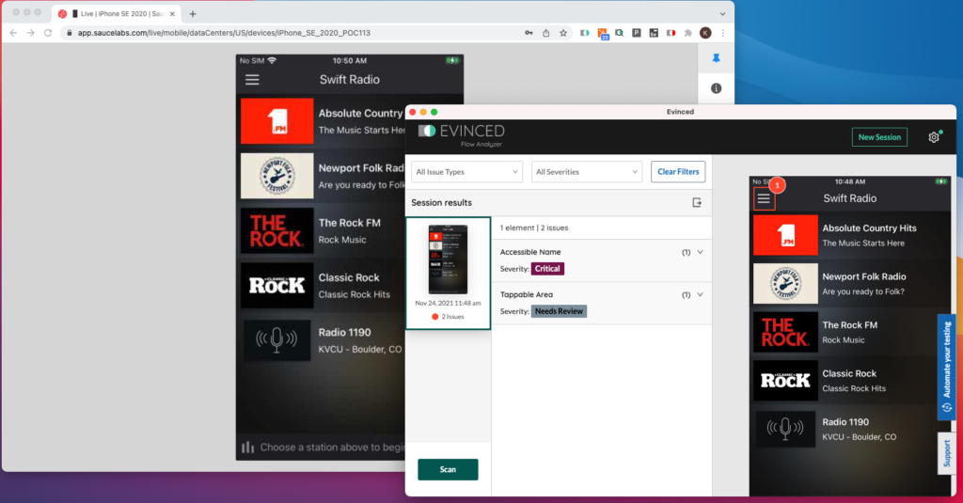
Task: Click the Critical severity badge
Action: pos(547,269)
